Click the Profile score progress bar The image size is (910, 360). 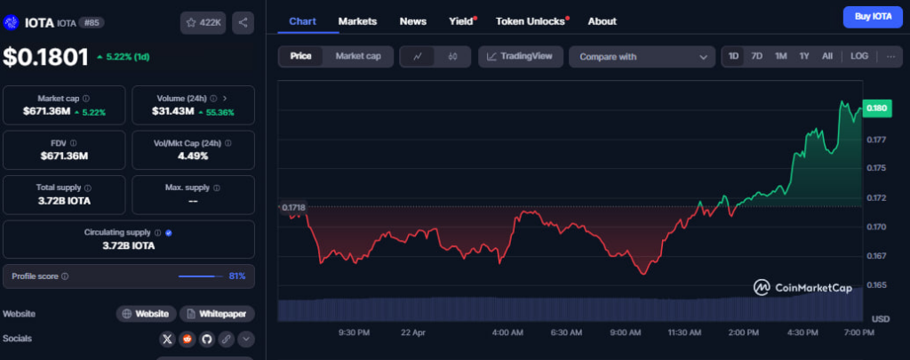(201, 276)
